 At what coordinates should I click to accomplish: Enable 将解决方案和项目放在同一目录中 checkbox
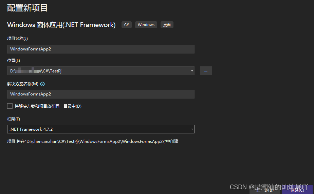coord(10,106)
